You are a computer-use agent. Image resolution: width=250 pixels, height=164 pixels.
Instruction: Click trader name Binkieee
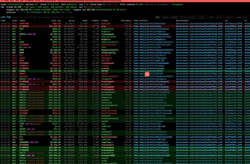(106, 24)
